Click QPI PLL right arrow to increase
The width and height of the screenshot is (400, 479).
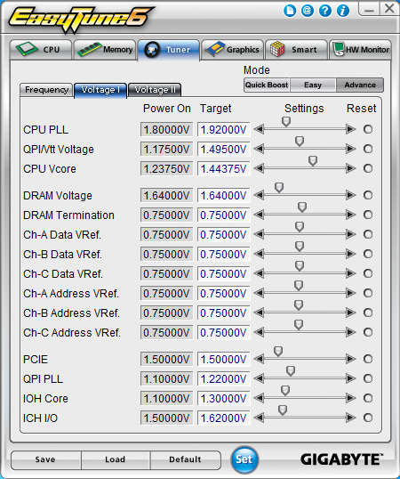351,378
